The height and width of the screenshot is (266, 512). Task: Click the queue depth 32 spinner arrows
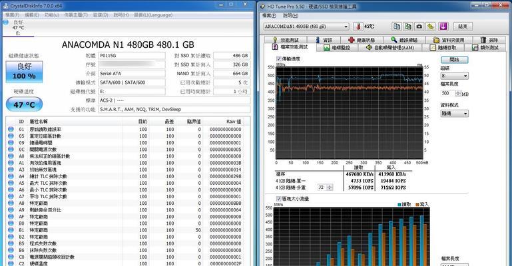330,188
